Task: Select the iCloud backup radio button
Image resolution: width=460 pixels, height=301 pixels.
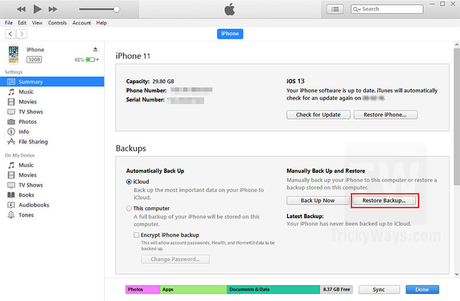Action: 129,182
